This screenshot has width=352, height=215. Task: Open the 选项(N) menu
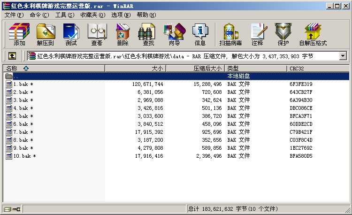pos(121,15)
